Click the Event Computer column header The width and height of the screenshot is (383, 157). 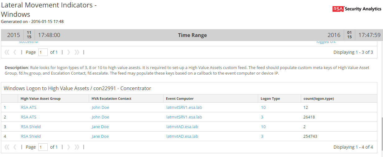click(180, 99)
